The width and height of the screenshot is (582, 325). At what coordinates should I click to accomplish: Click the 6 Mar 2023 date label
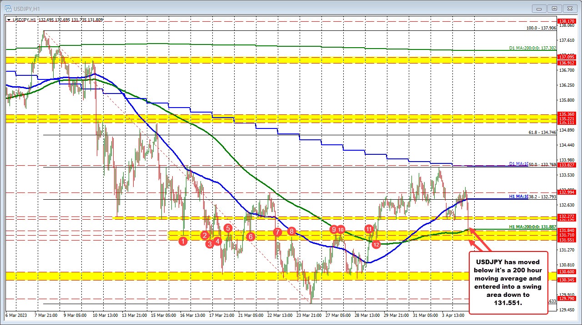point(16,315)
